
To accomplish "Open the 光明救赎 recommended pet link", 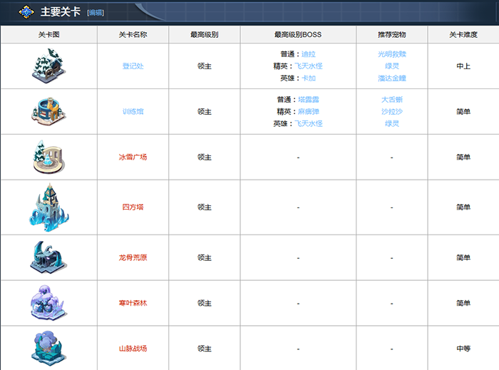I will [x=391, y=54].
